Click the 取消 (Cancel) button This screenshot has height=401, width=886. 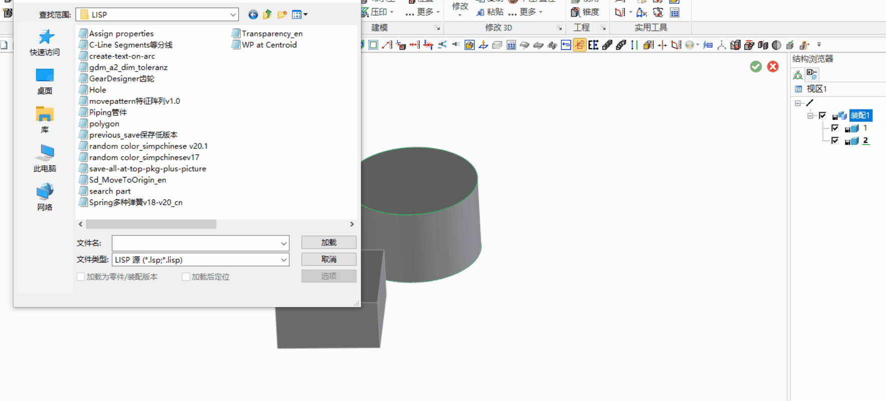[x=329, y=259]
